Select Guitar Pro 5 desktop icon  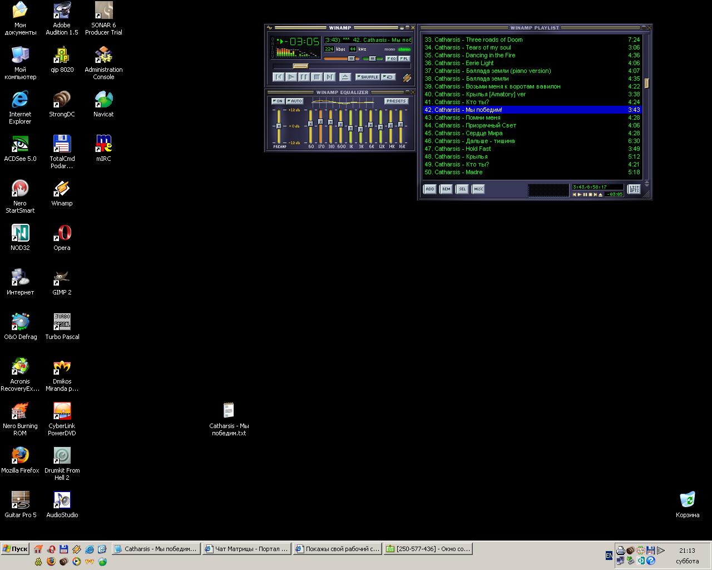click(20, 505)
